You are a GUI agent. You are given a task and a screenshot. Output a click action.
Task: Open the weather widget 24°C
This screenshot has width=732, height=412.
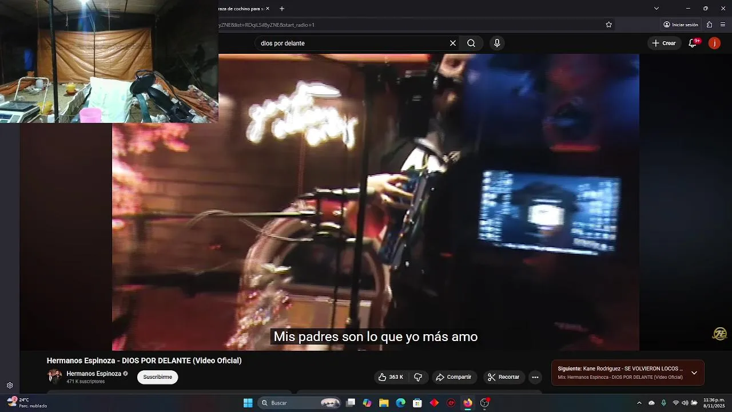[x=27, y=403]
